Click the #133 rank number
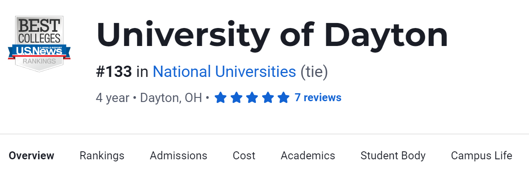This screenshot has height=171, width=529. click(114, 72)
